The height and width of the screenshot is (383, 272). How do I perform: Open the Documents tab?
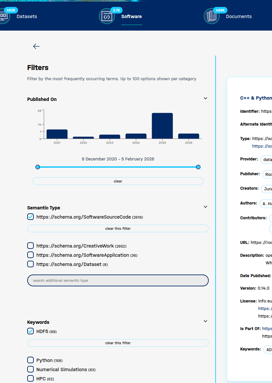[239, 16]
